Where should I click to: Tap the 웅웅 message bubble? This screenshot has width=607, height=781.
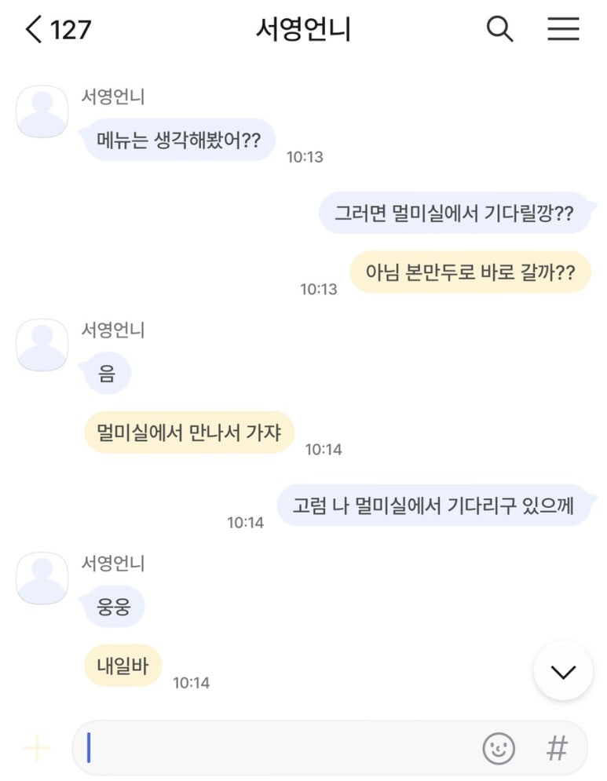(114, 607)
